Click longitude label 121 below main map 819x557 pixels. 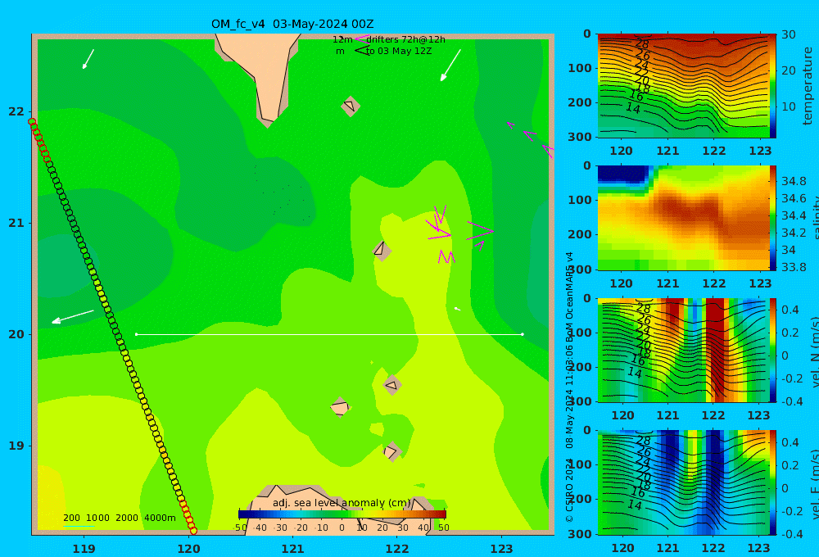292,549
